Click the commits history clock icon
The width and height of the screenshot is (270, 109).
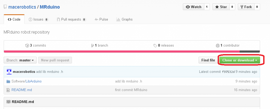click(x=27, y=46)
